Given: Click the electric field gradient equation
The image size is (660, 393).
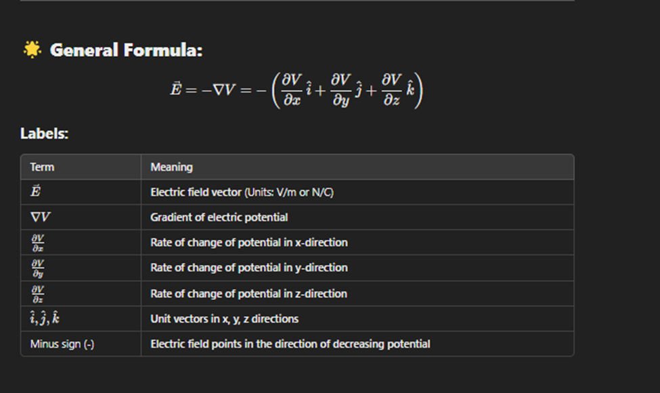Looking at the screenshot, I should (296, 90).
